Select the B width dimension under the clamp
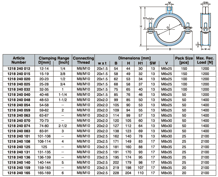Screen dimensions: 218x177 170,49
